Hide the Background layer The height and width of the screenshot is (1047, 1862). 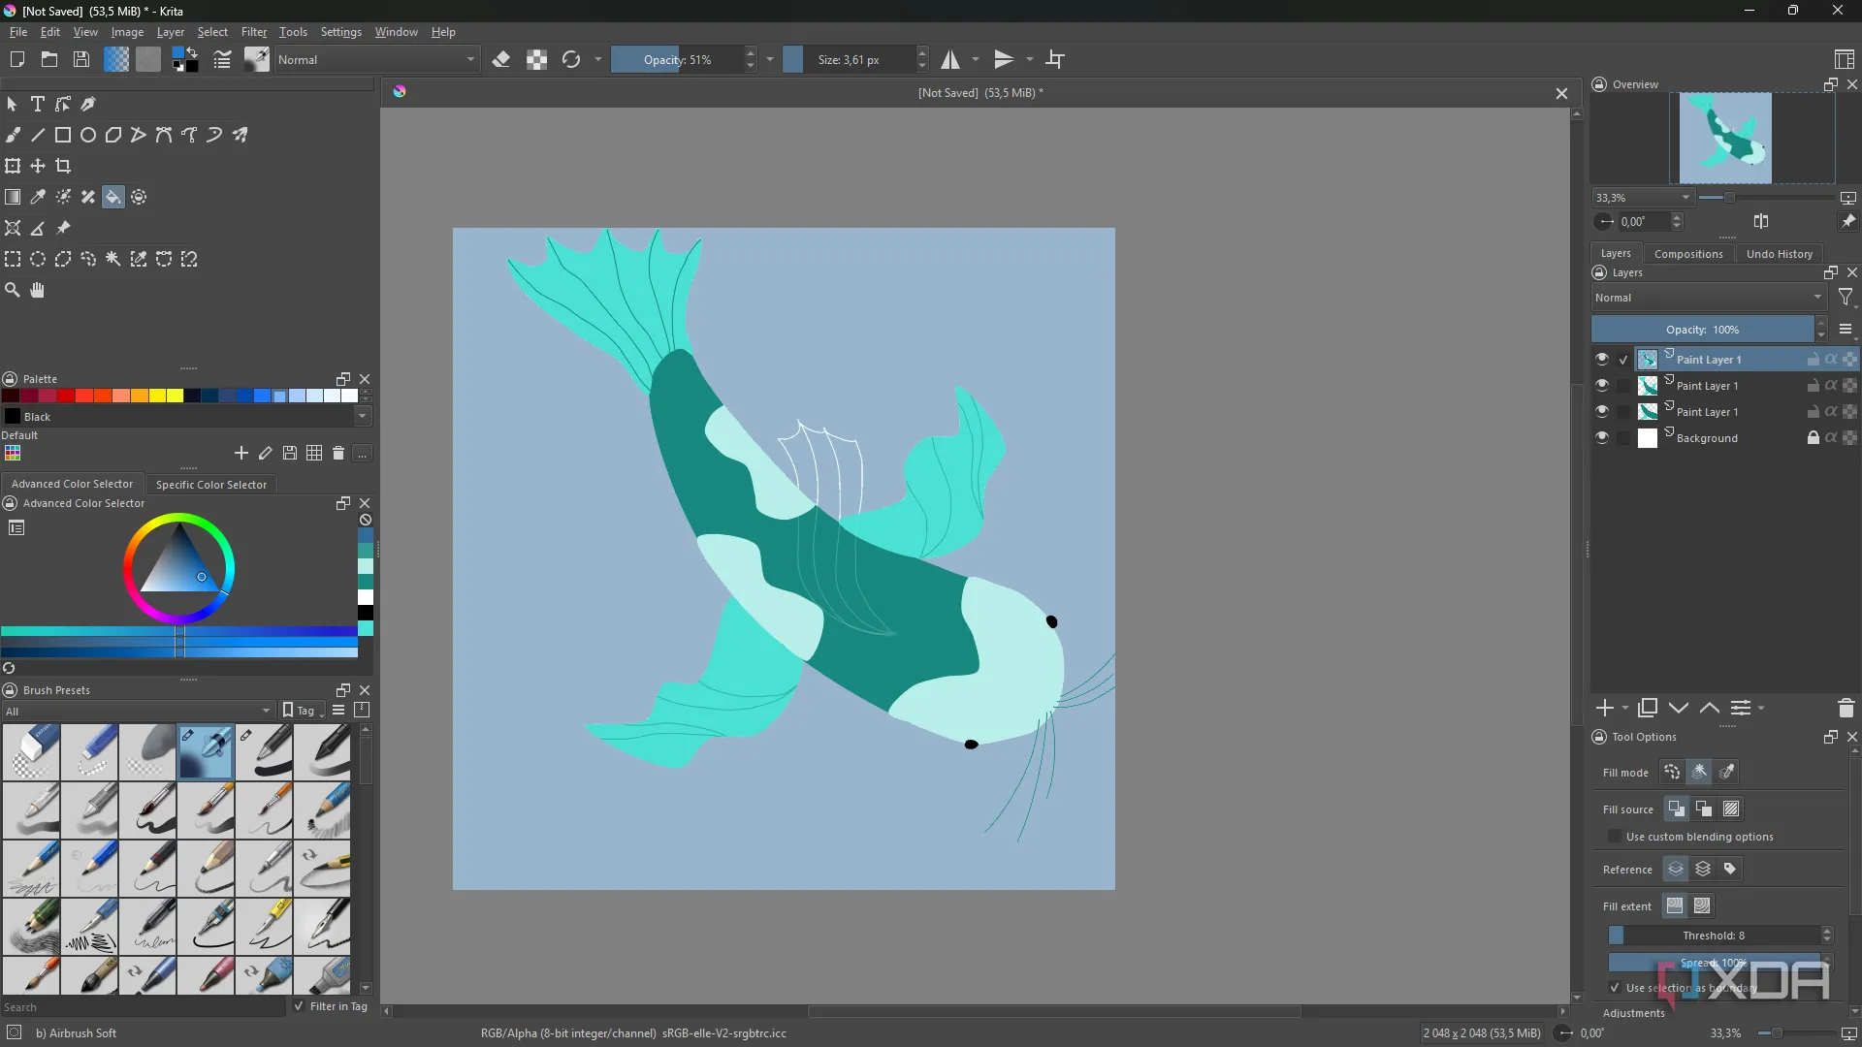click(1603, 438)
